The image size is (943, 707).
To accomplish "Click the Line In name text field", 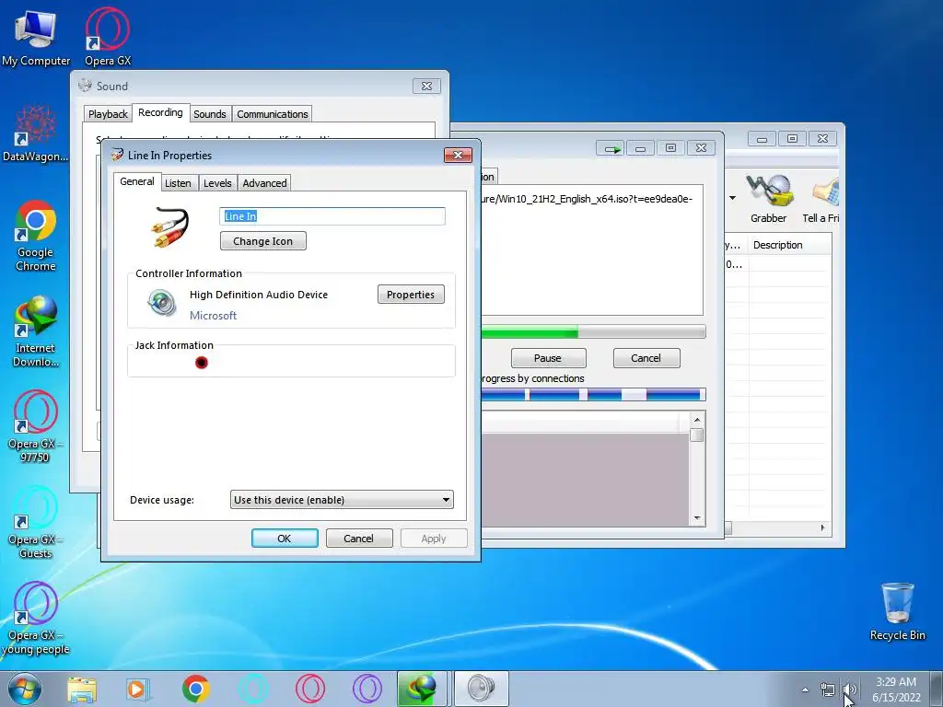I will [x=332, y=216].
